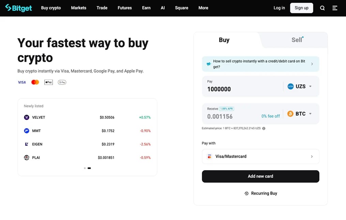The height and width of the screenshot is (220, 346).
Task: Click the Recurring Buy clock icon
Action: 246,193
